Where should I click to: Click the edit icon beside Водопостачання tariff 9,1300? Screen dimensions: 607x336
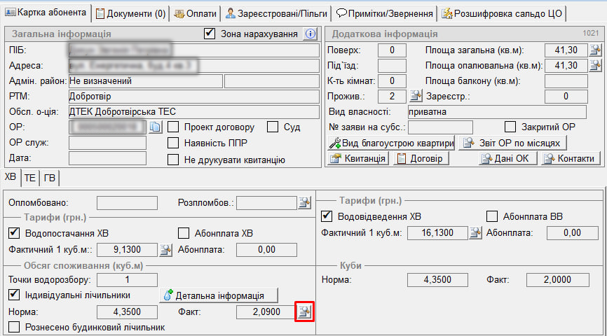click(x=165, y=248)
